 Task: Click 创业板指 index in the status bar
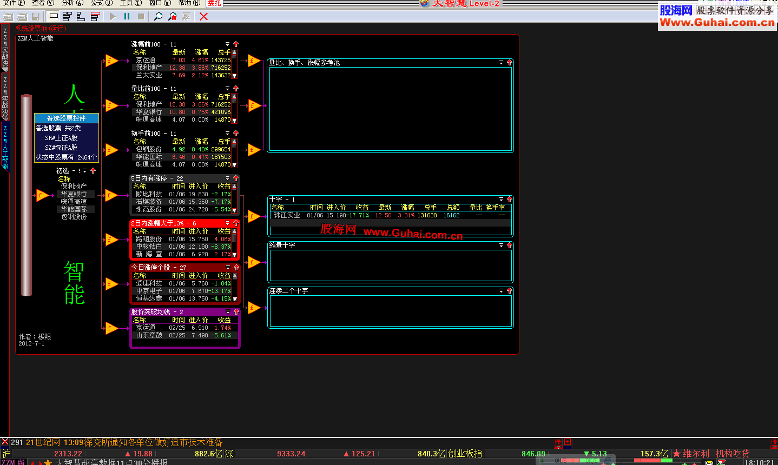pos(465,454)
